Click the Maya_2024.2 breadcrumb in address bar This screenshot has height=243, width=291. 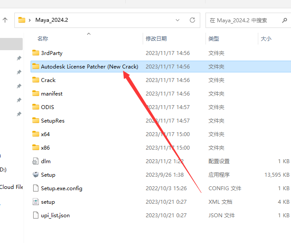51,20
